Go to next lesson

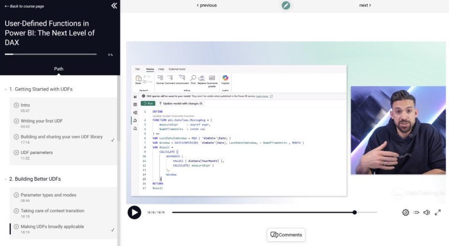tap(365, 5)
